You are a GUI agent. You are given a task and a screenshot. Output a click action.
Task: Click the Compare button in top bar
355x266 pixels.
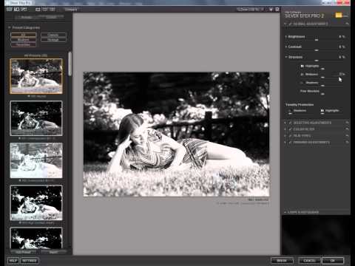[71, 10]
